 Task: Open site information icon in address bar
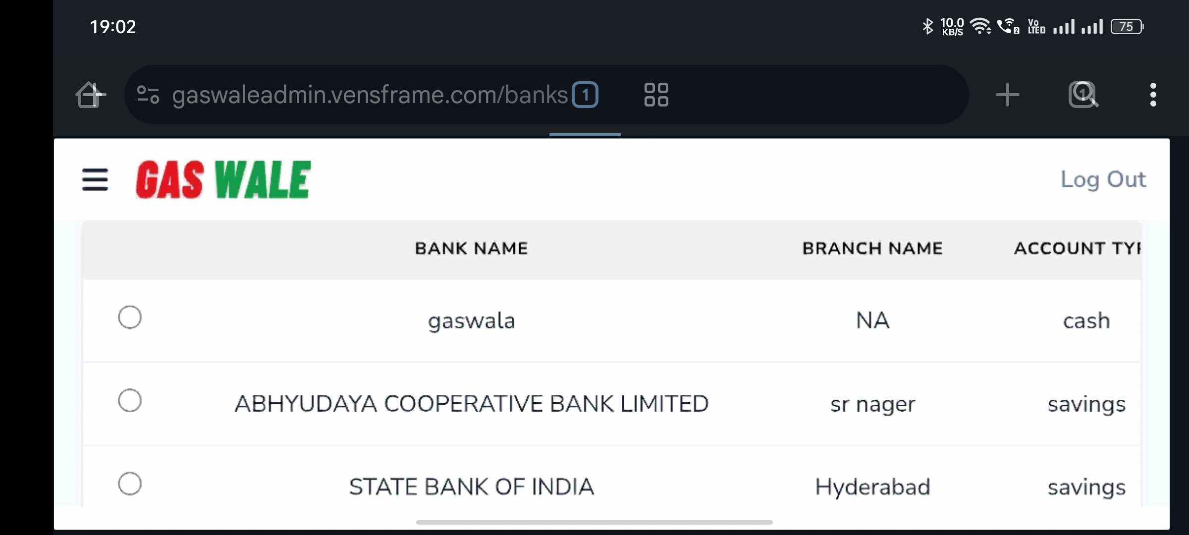click(148, 95)
